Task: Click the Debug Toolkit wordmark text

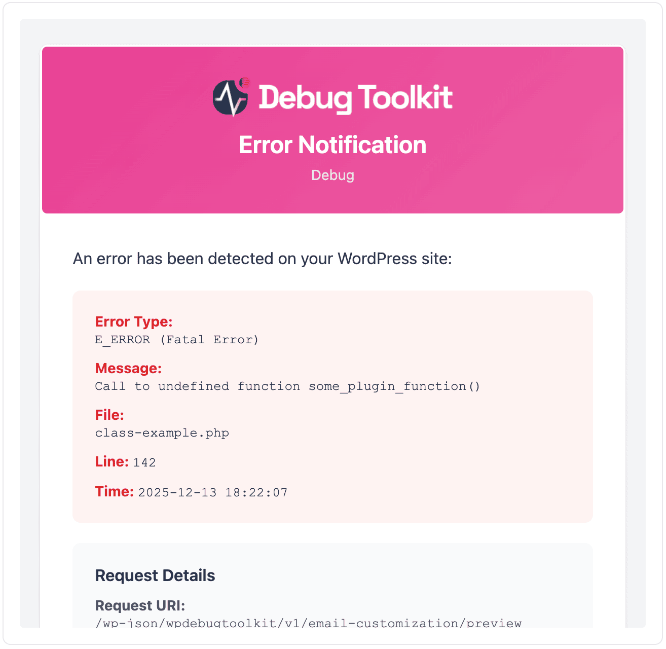Action: [355, 97]
